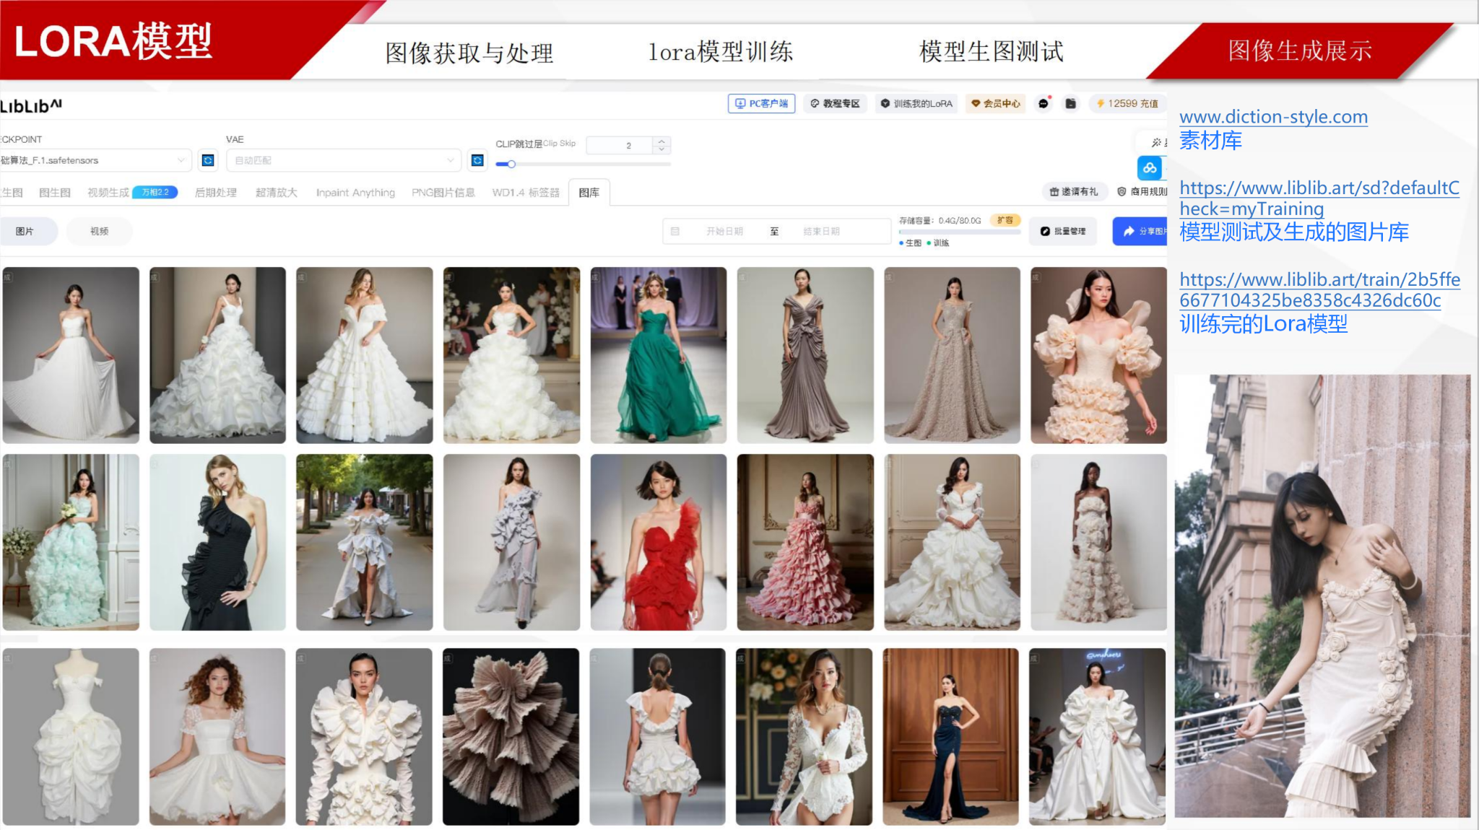
Task: Open the dark folder icon in header
Action: click(1071, 104)
